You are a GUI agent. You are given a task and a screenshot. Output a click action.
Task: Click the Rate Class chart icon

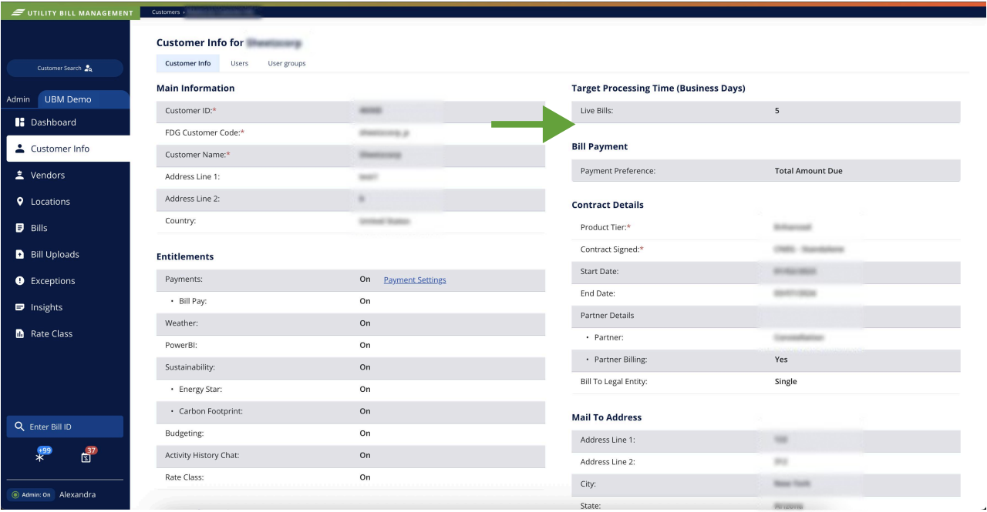20,333
